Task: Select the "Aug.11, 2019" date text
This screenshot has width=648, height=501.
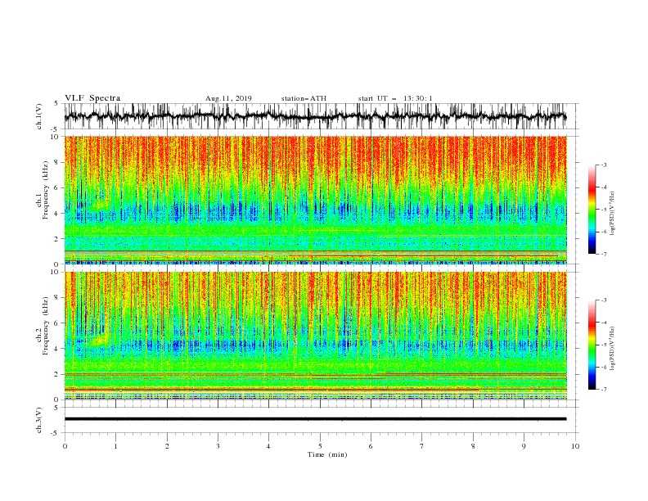Action: click(x=228, y=98)
